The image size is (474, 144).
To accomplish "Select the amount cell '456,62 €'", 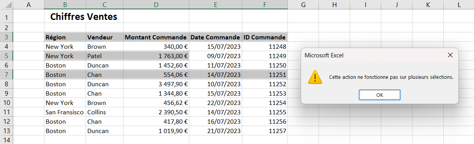I will [156, 103].
